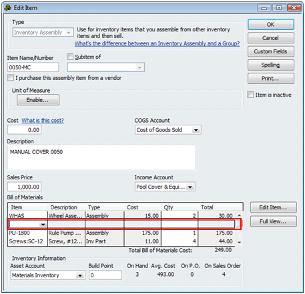Open 'What is this cost?' help link

click(43, 121)
